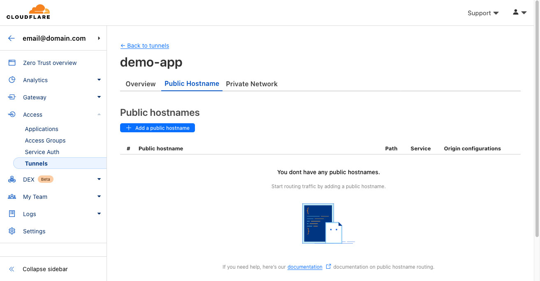
Task: Click the Gateway sidebar icon
Action: 12,97
